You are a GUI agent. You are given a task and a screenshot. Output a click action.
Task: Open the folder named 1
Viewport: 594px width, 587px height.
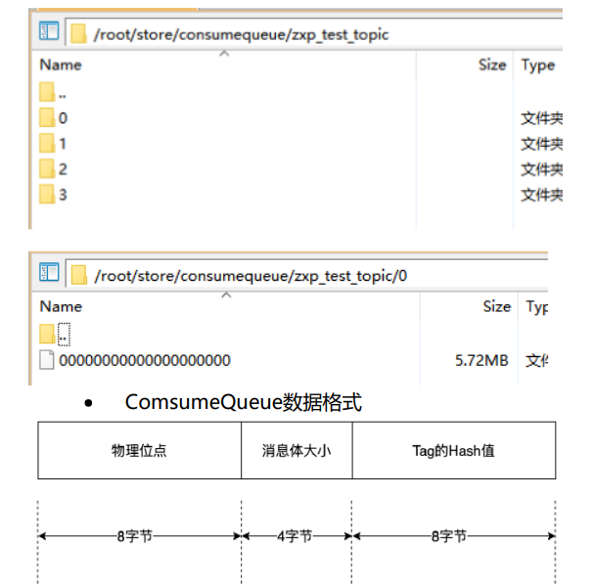point(63,144)
